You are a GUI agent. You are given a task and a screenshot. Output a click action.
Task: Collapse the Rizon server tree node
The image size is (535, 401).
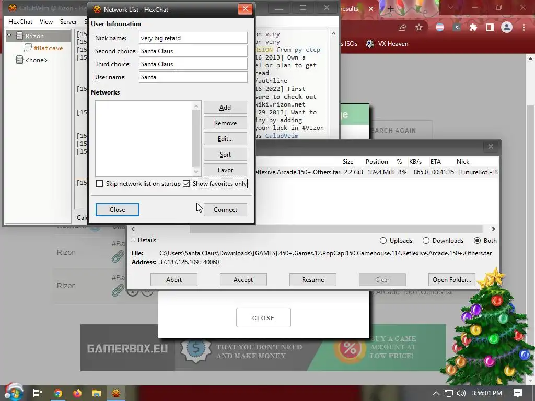tap(9, 36)
